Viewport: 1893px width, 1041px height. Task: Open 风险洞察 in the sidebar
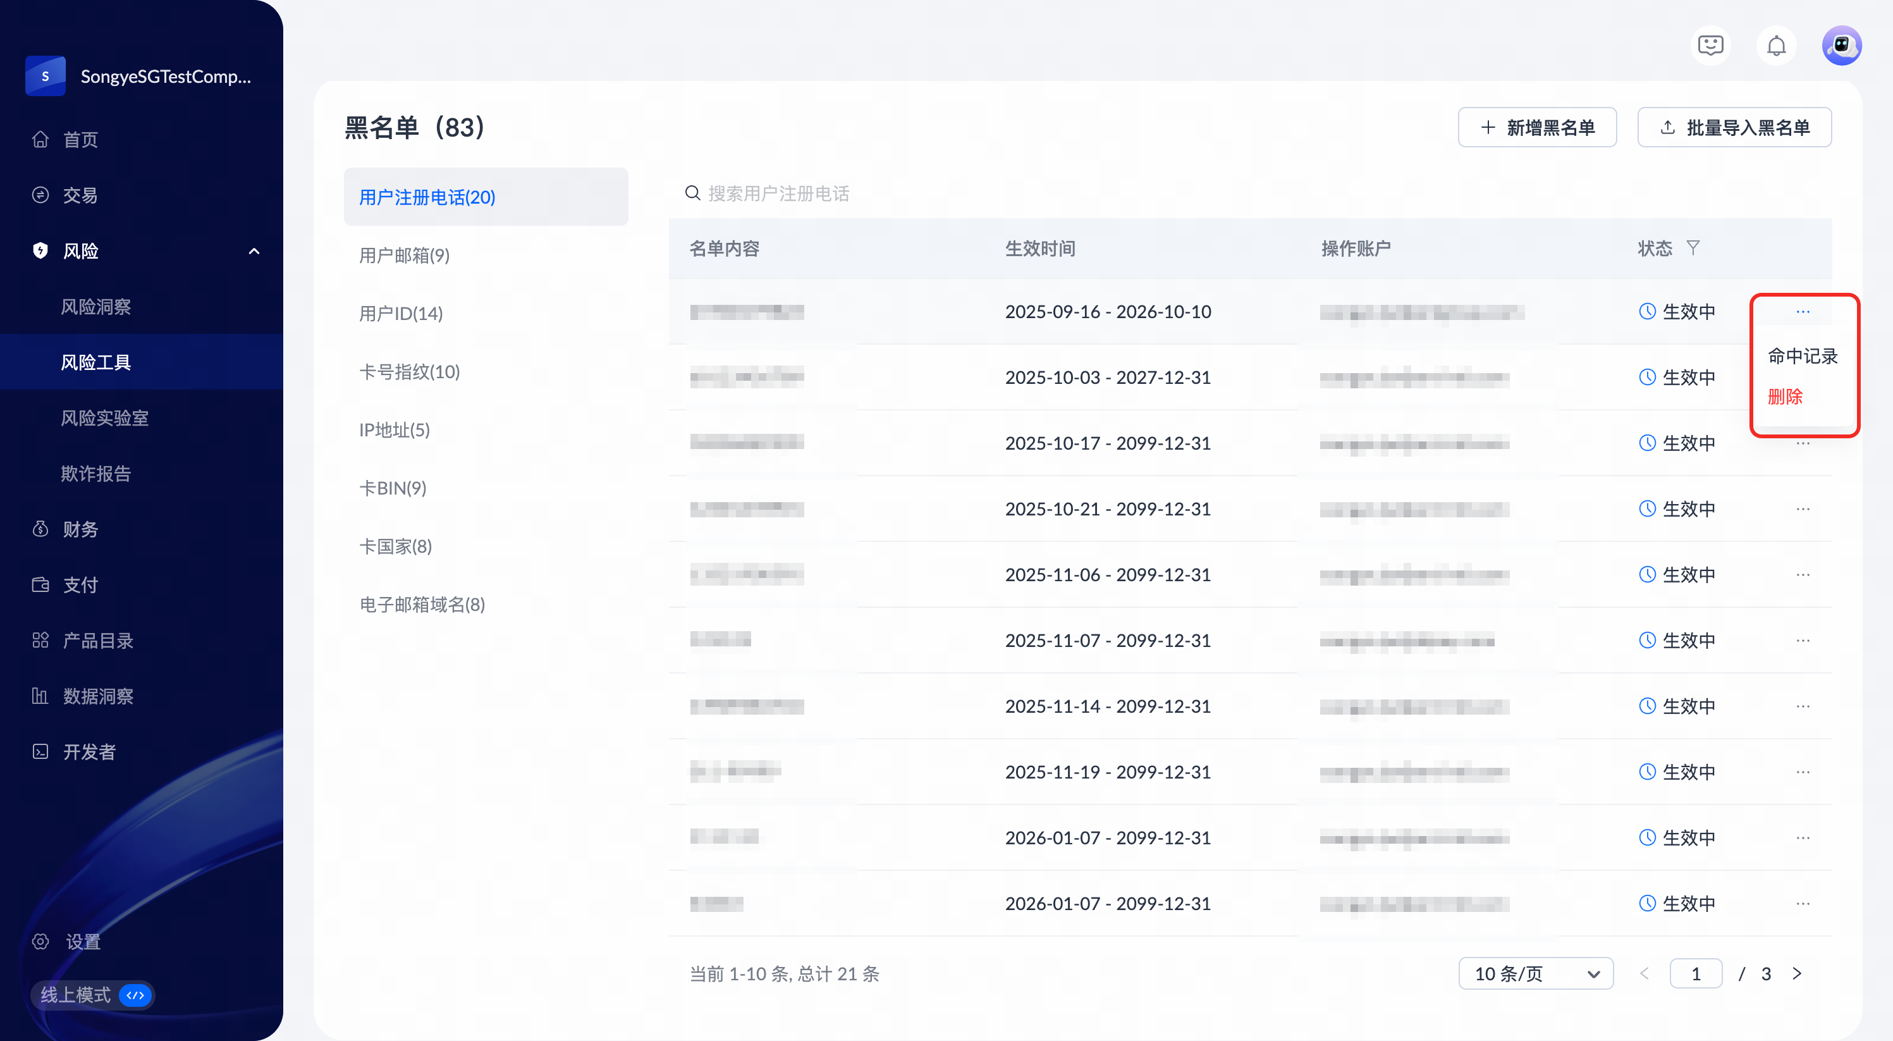(x=95, y=307)
